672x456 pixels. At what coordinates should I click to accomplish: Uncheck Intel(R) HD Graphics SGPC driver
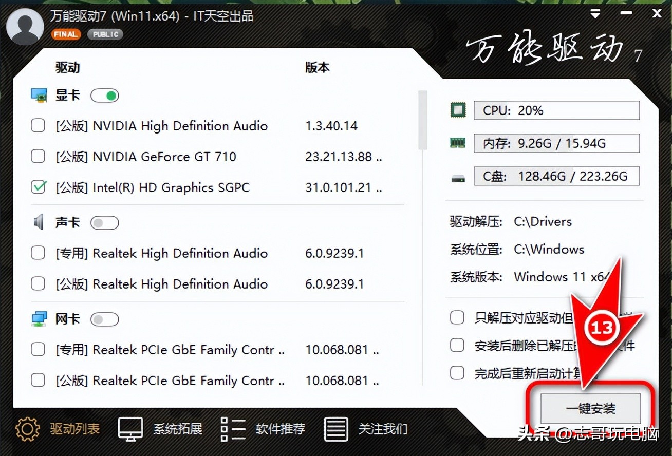(x=39, y=187)
